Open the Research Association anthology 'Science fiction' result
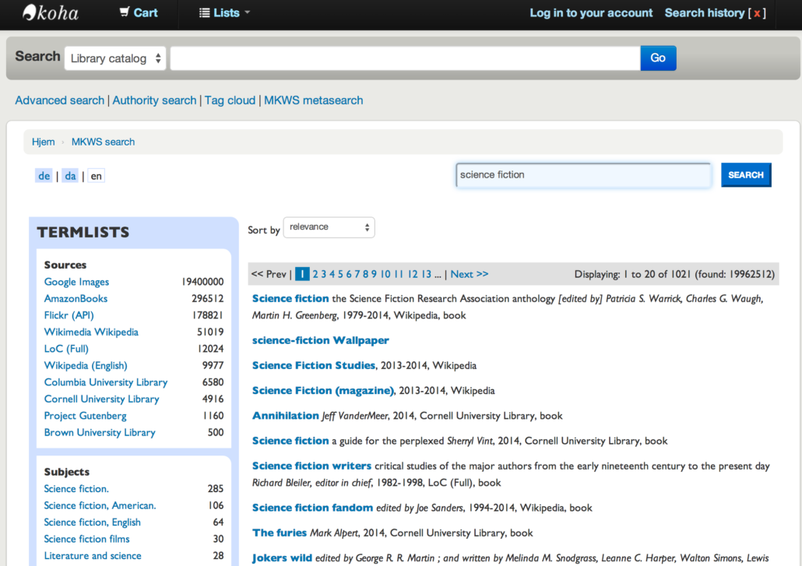 coord(290,299)
